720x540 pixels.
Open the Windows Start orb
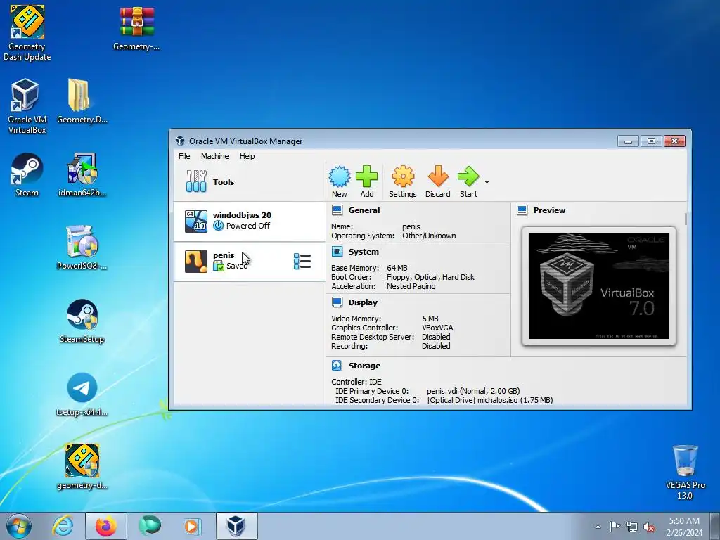pos(19,526)
